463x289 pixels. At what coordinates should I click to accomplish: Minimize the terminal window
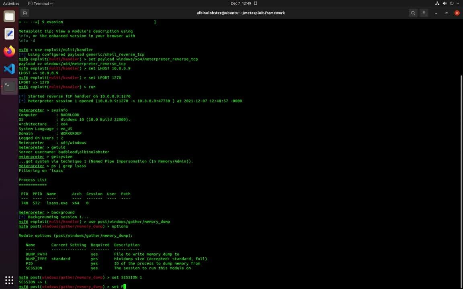click(436, 13)
